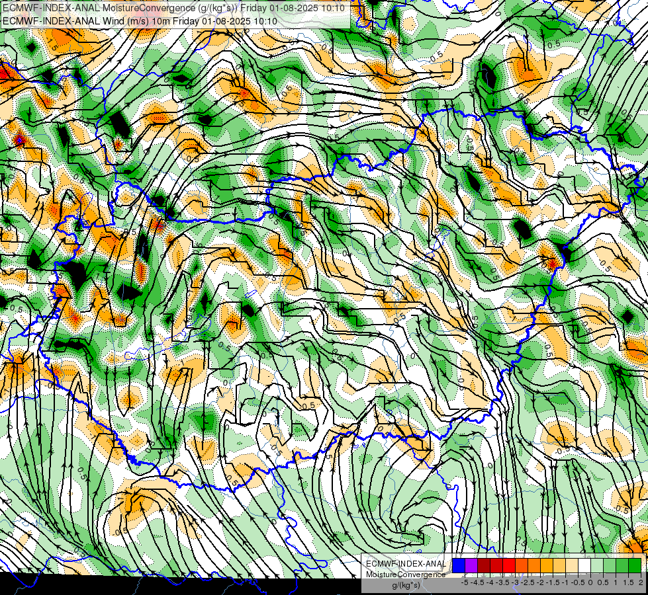Click the '-4' legend scale value
The image size is (648, 595).
tap(490, 582)
